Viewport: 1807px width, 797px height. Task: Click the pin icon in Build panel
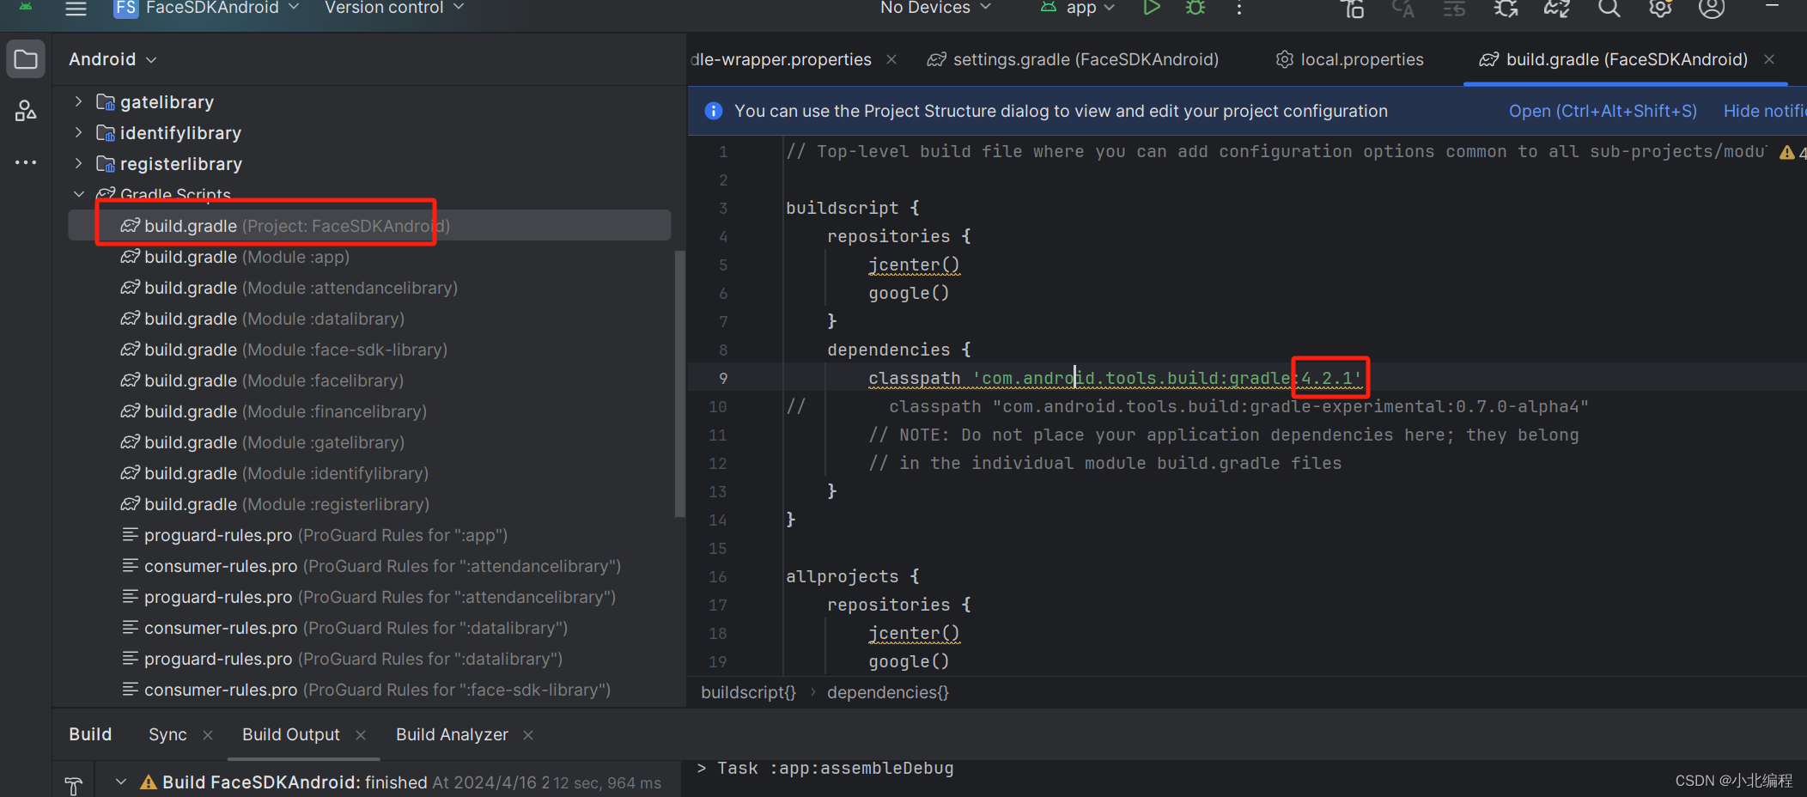point(74,784)
